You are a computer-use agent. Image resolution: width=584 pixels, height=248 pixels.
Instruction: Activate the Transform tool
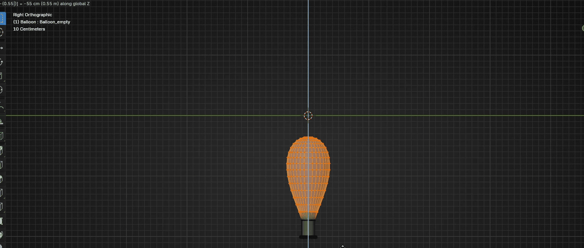[x=2, y=90]
